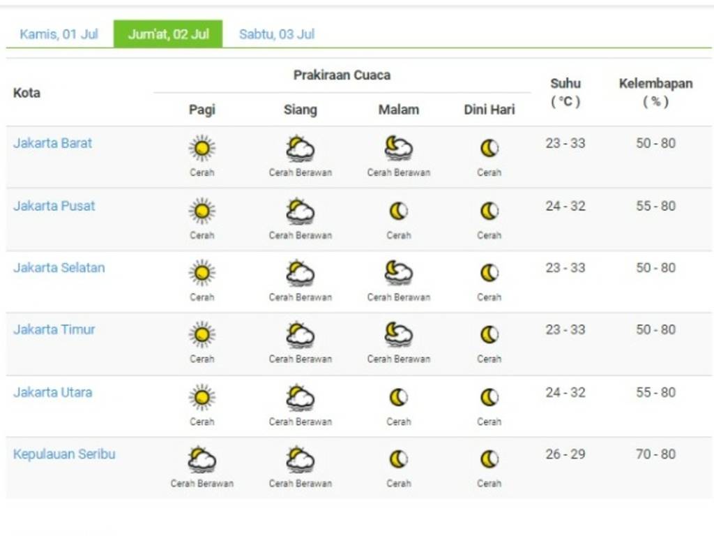Click Jakarta Timur Siang partly cloudy icon
The height and width of the screenshot is (536, 714).
click(300, 335)
